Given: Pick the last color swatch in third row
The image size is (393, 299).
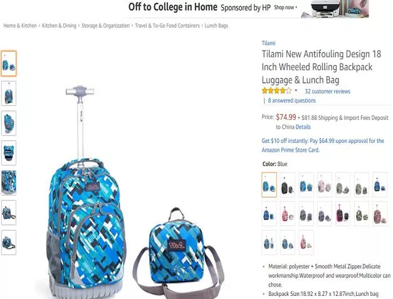Looking at the screenshot, I should tap(306, 243).
